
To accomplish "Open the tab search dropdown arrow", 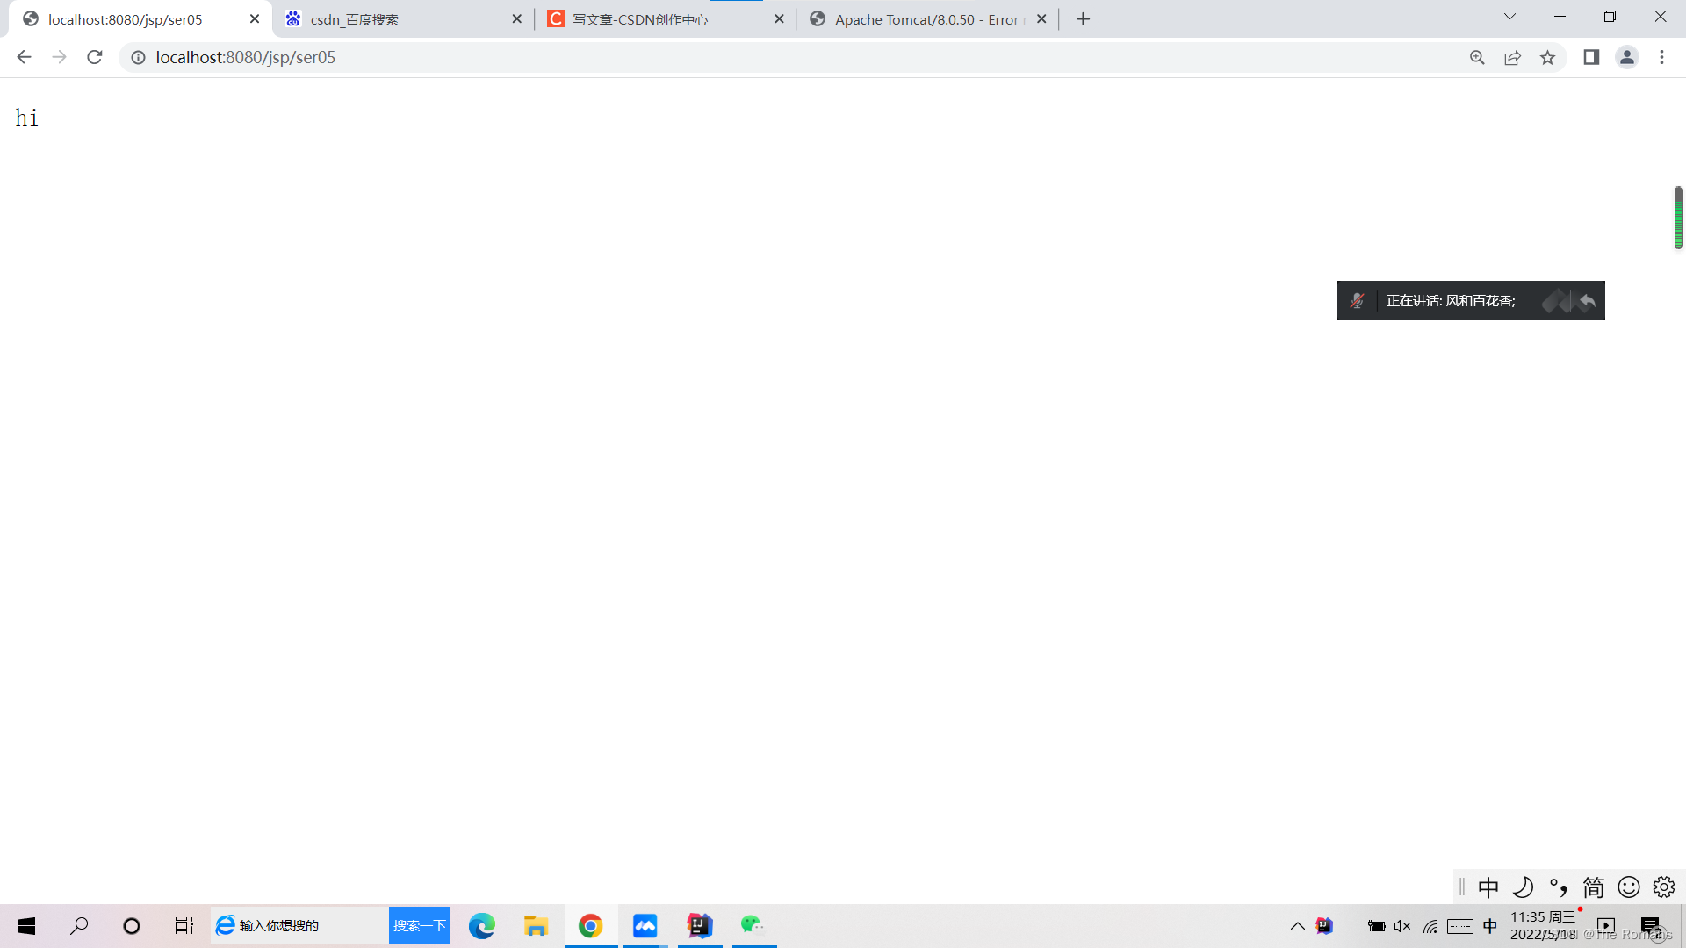I will tap(1509, 16).
